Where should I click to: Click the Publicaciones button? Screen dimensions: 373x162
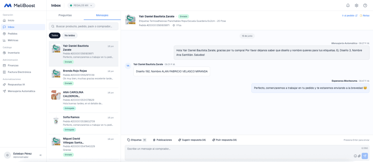[162, 140]
